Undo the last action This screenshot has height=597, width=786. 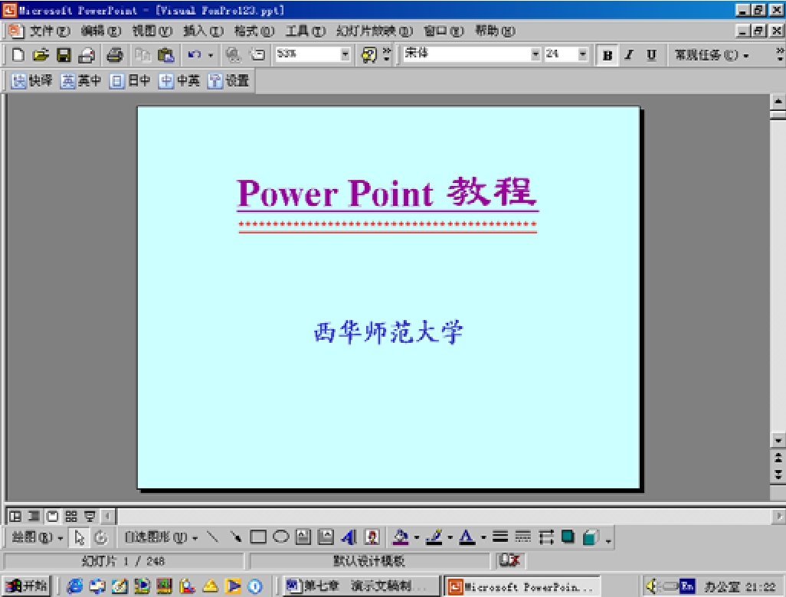click(x=195, y=54)
